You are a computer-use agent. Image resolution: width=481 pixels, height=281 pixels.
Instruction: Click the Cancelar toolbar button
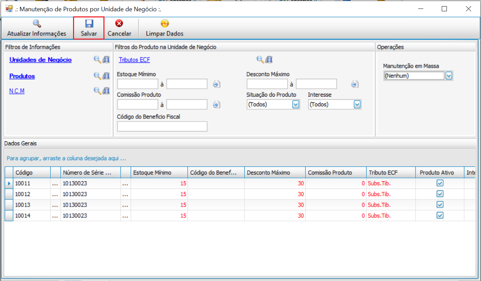[119, 28]
